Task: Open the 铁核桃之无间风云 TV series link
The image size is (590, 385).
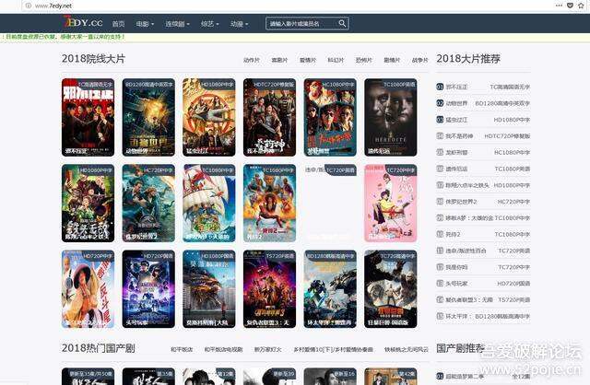Action: point(407,350)
